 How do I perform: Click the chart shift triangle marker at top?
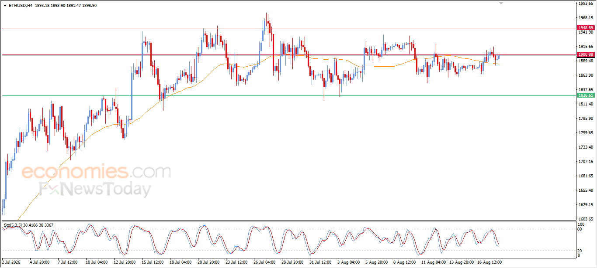[x=501, y=3]
